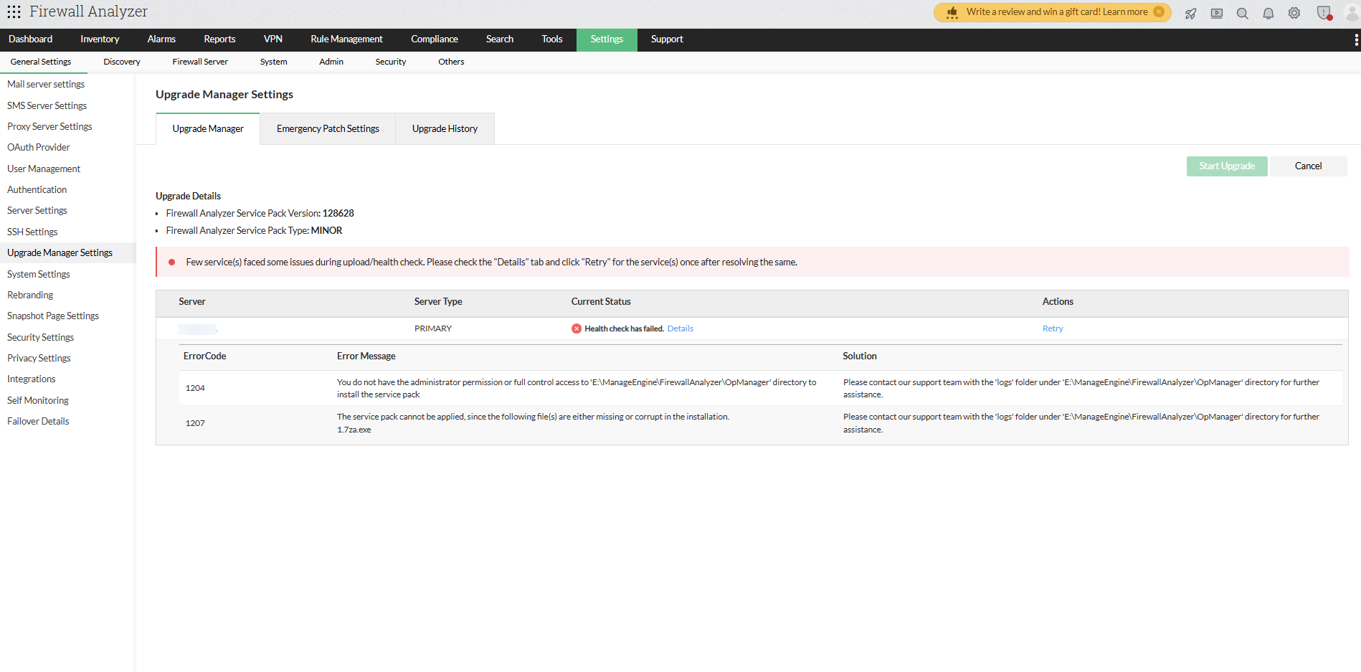
Task: Open OAuth Provider in the sidebar
Action: click(39, 148)
